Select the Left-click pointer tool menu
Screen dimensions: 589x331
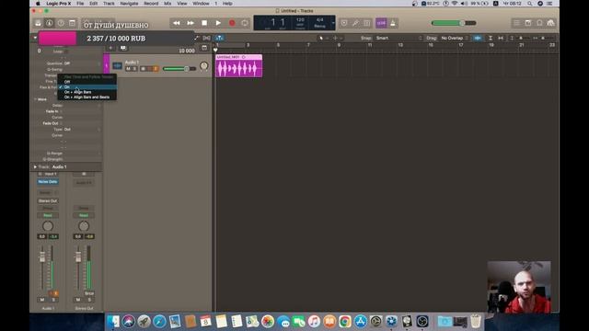point(323,38)
